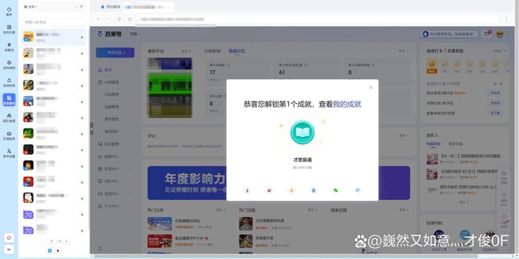
Task: Open the 年度影响力 banner
Action: click(279, 183)
